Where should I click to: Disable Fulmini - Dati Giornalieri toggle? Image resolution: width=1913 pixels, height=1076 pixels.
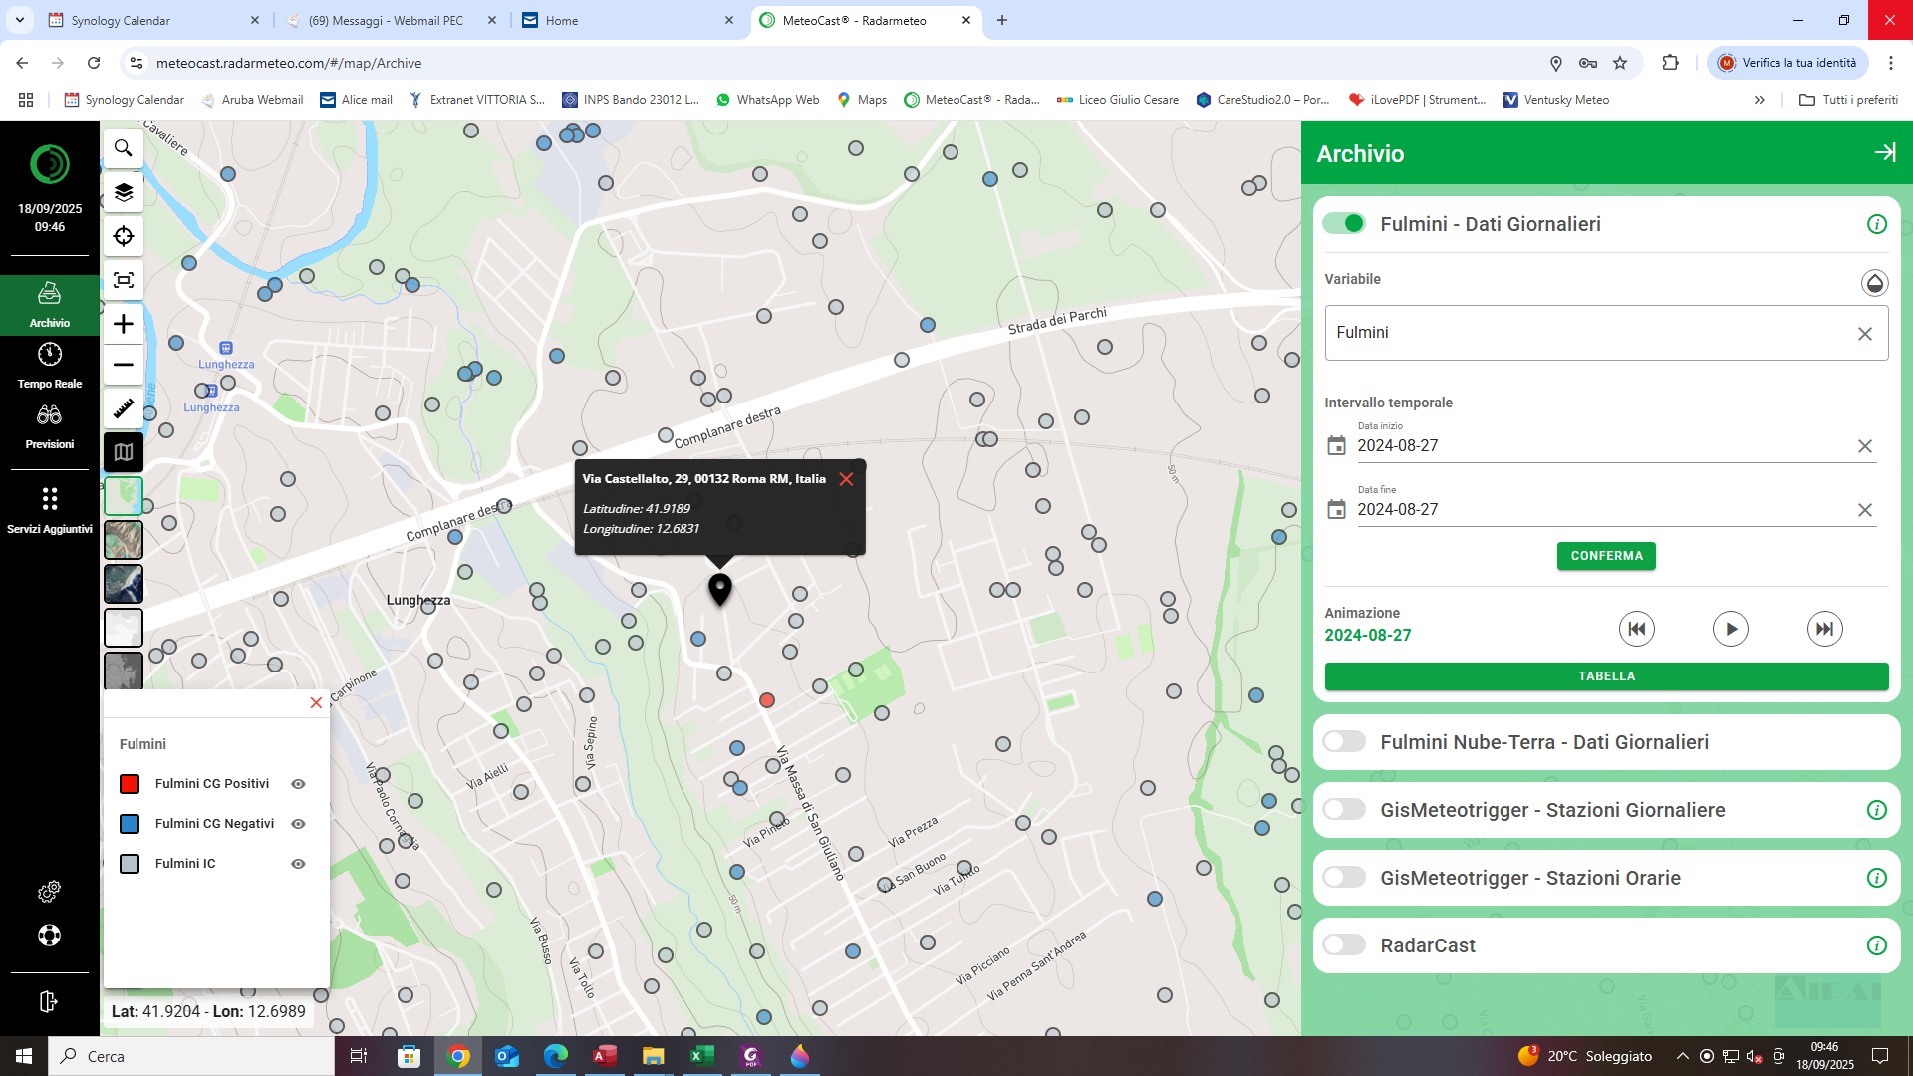coord(1344,224)
